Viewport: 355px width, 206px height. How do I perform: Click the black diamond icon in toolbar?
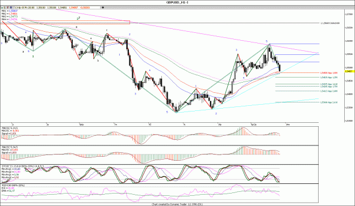pyautogui.click(x=103, y=7)
